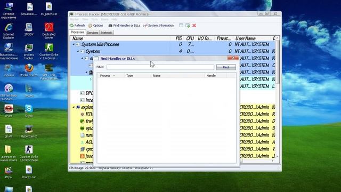Open the Hacker menu

tap(75, 19)
